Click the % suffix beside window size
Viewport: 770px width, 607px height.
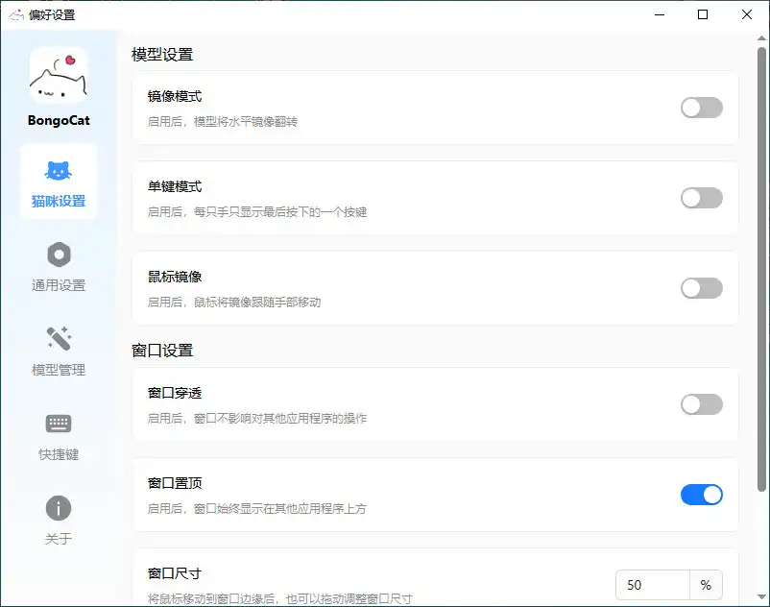click(706, 585)
